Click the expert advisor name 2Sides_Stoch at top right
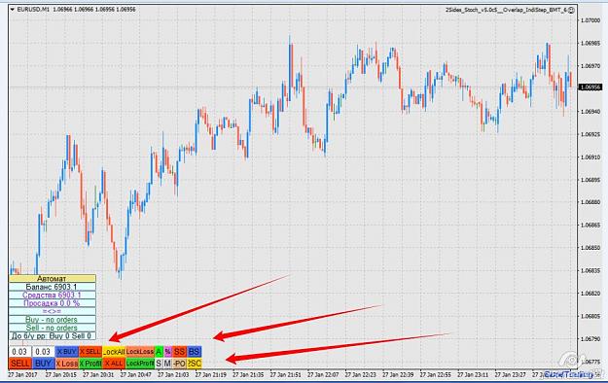608x383 pixels. (x=508, y=9)
